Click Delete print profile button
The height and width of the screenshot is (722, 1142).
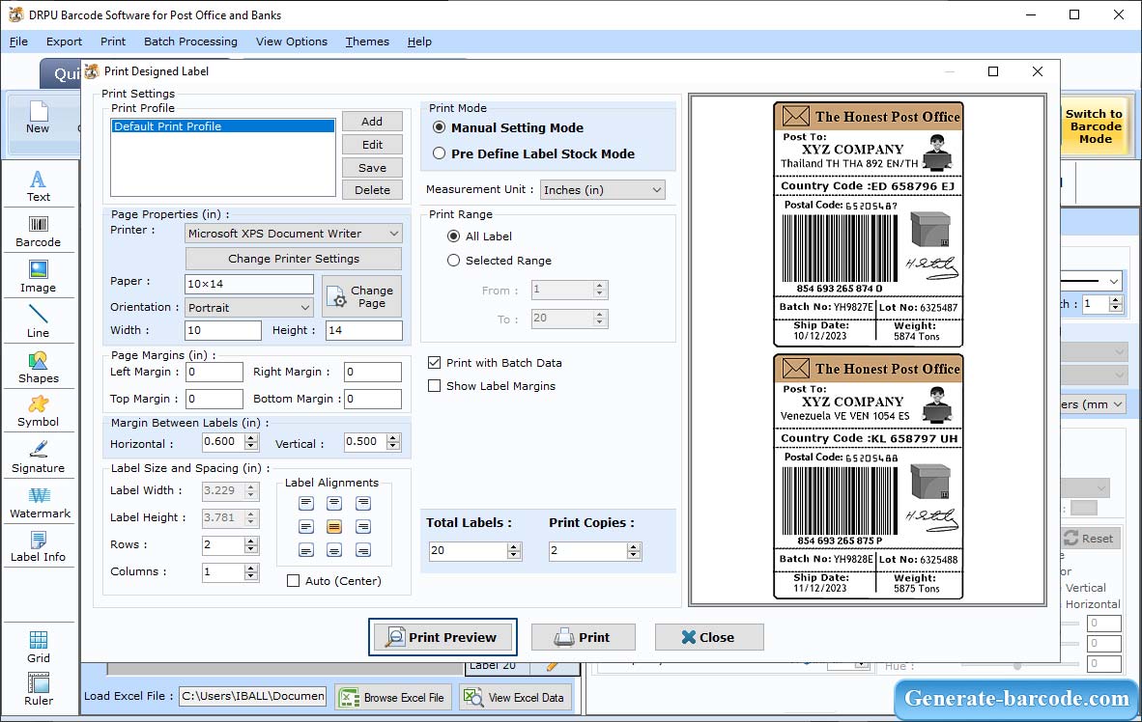click(372, 190)
